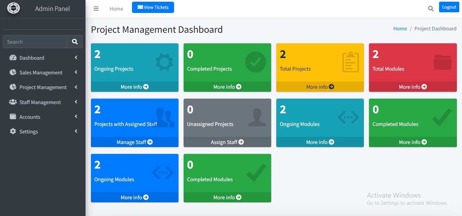This screenshot has width=462, height=216.
Task: Click the ERP logo in the top left corner
Action: pos(13,7)
